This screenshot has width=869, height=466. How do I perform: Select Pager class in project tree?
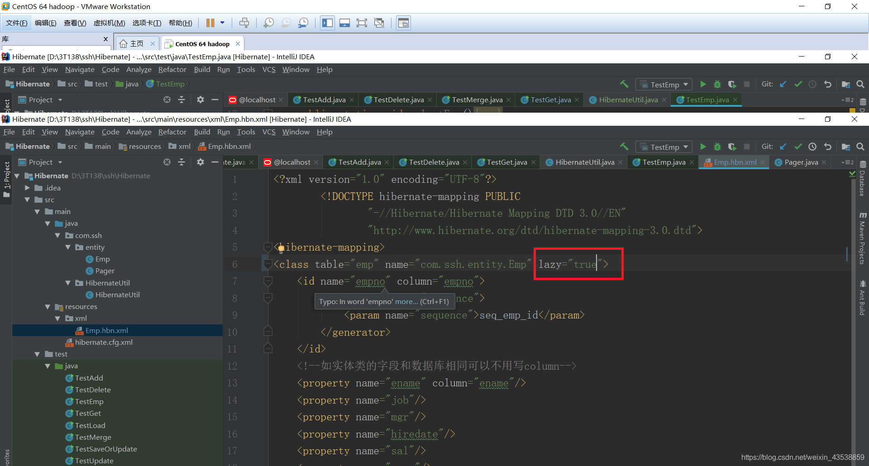pos(105,271)
